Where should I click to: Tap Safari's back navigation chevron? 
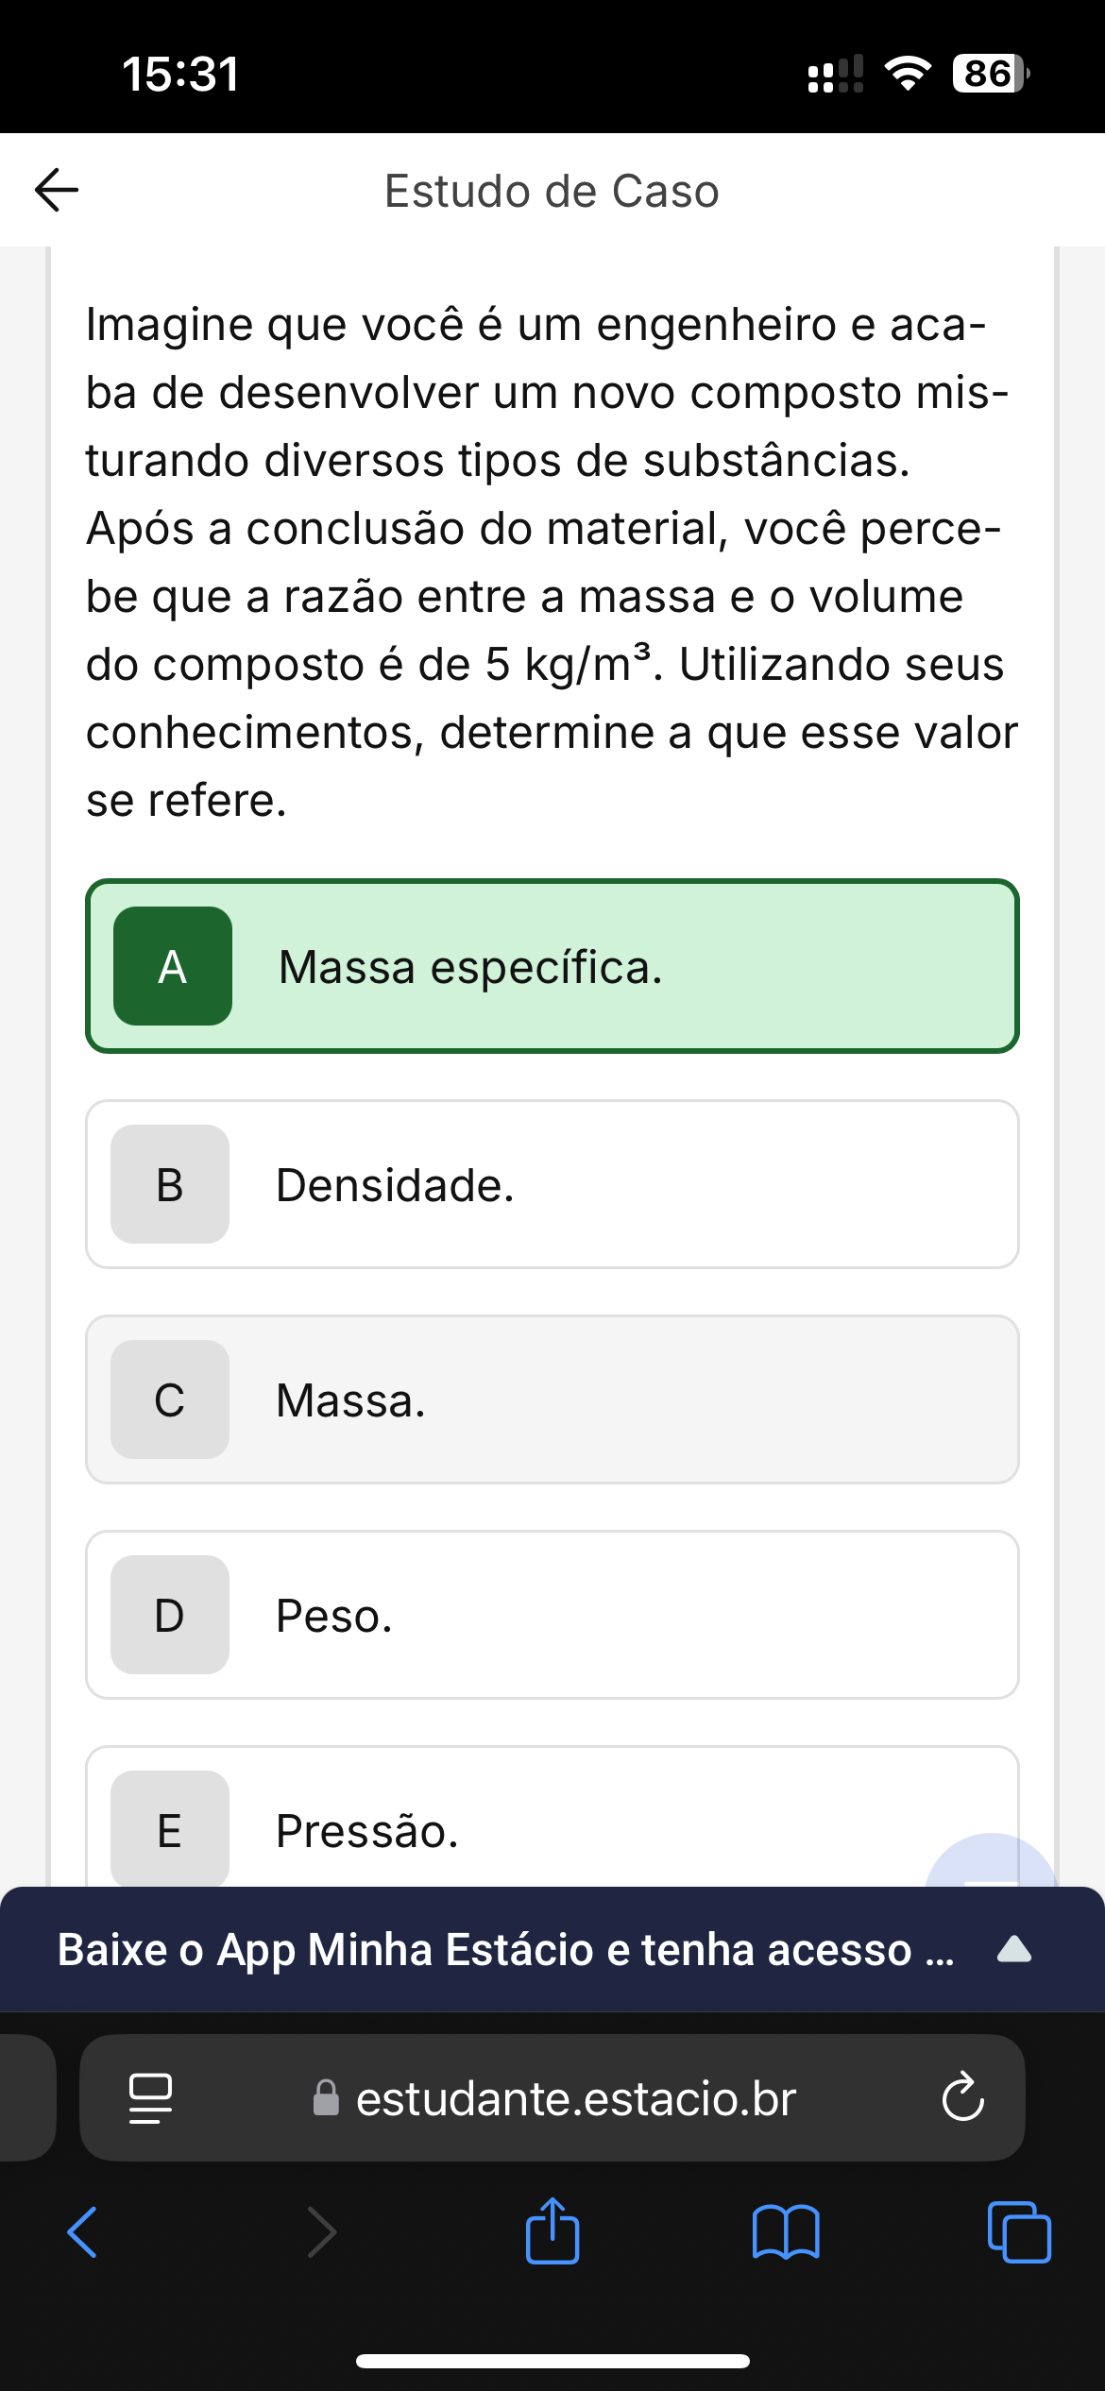[x=82, y=2232]
